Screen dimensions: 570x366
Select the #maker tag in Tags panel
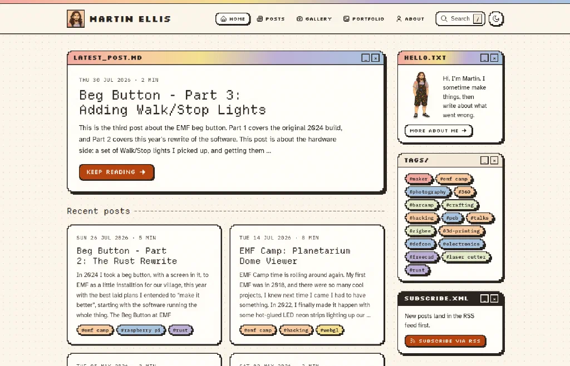point(419,179)
